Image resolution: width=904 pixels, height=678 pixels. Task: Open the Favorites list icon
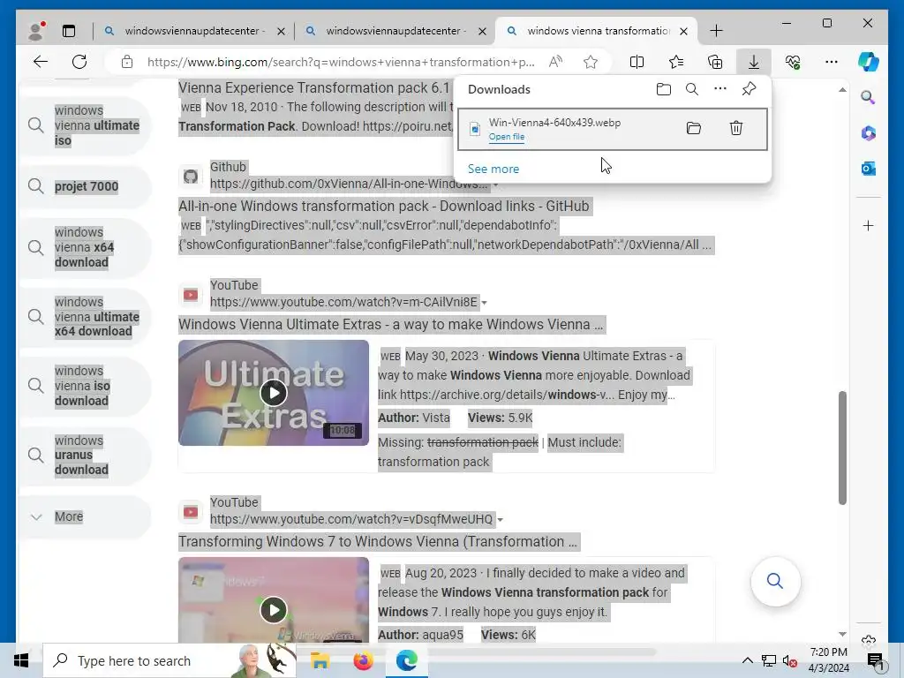(x=675, y=62)
